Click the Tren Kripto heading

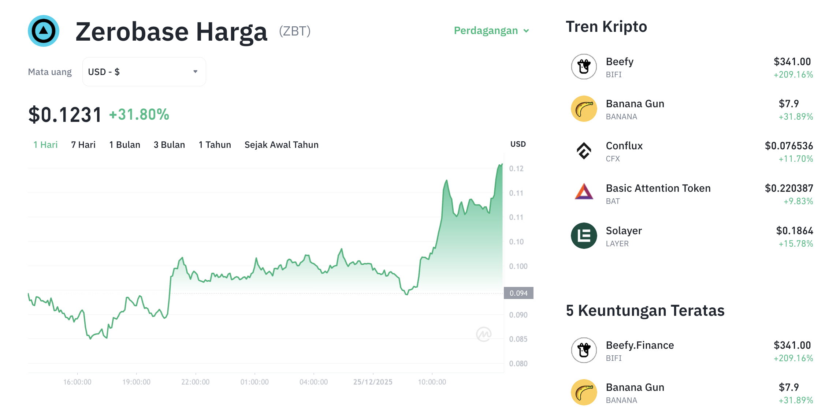coord(607,26)
